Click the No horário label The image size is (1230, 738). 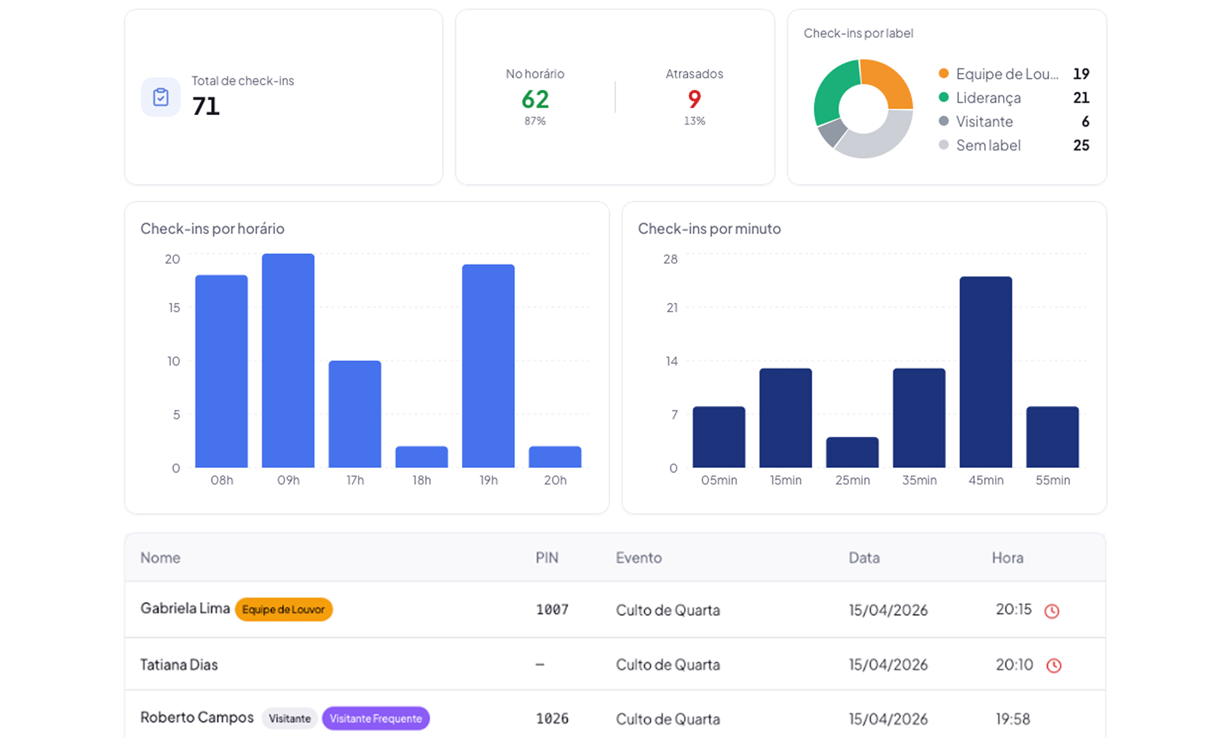pyautogui.click(x=535, y=74)
